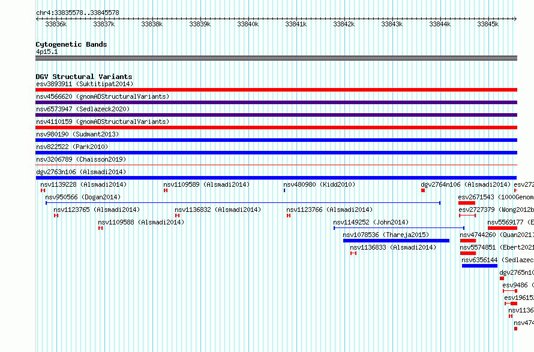Click the esv9486 variant label
534x352 pixels.
tap(518, 285)
